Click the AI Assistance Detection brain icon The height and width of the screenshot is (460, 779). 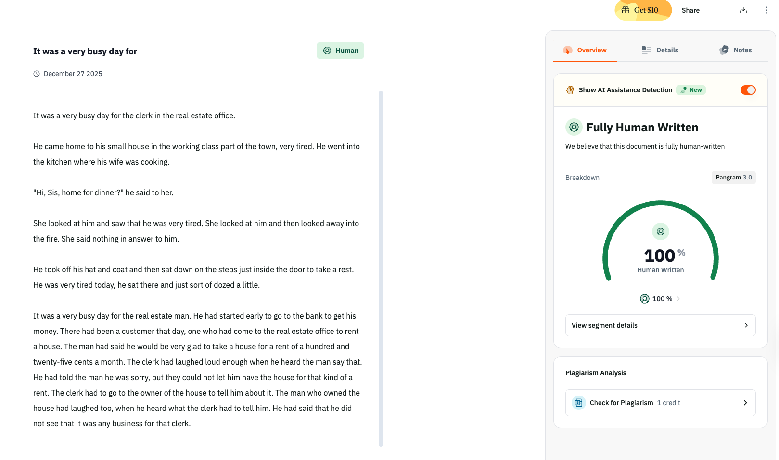(570, 90)
